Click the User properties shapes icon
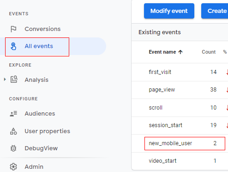 [x=13, y=131]
